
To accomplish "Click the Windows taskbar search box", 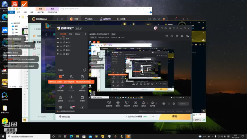I will 28,136.
